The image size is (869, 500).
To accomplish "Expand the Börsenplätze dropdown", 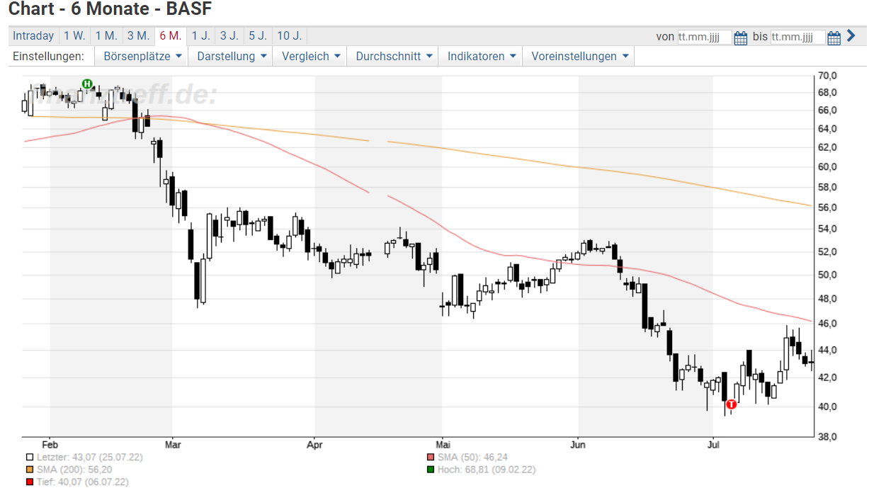I will pyautogui.click(x=142, y=56).
